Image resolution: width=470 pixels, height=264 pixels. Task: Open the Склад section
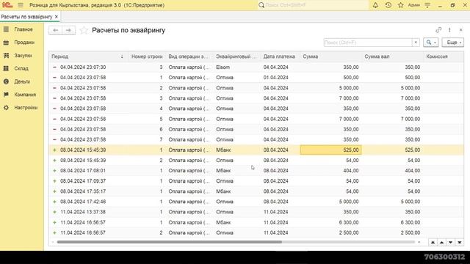pos(22,68)
